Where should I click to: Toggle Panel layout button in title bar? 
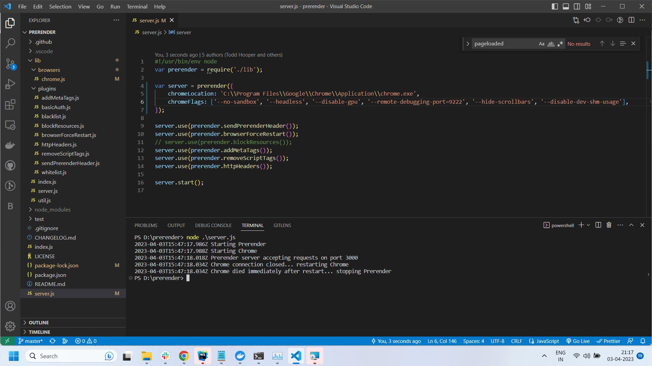pos(566,6)
